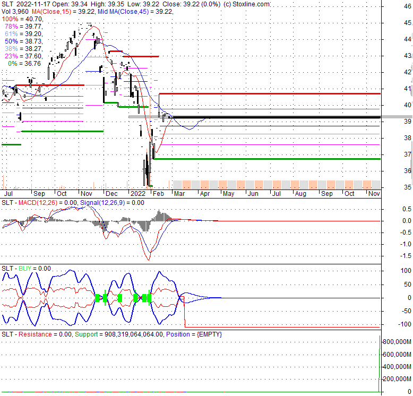This screenshot has height=396, width=413.
Task: Click the 'Feb' label on time axis
Action: point(158,194)
